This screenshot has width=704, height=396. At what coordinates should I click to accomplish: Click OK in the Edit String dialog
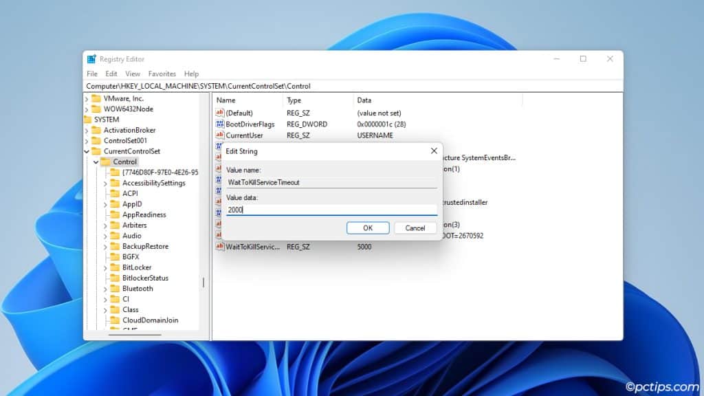[x=368, y=228]
